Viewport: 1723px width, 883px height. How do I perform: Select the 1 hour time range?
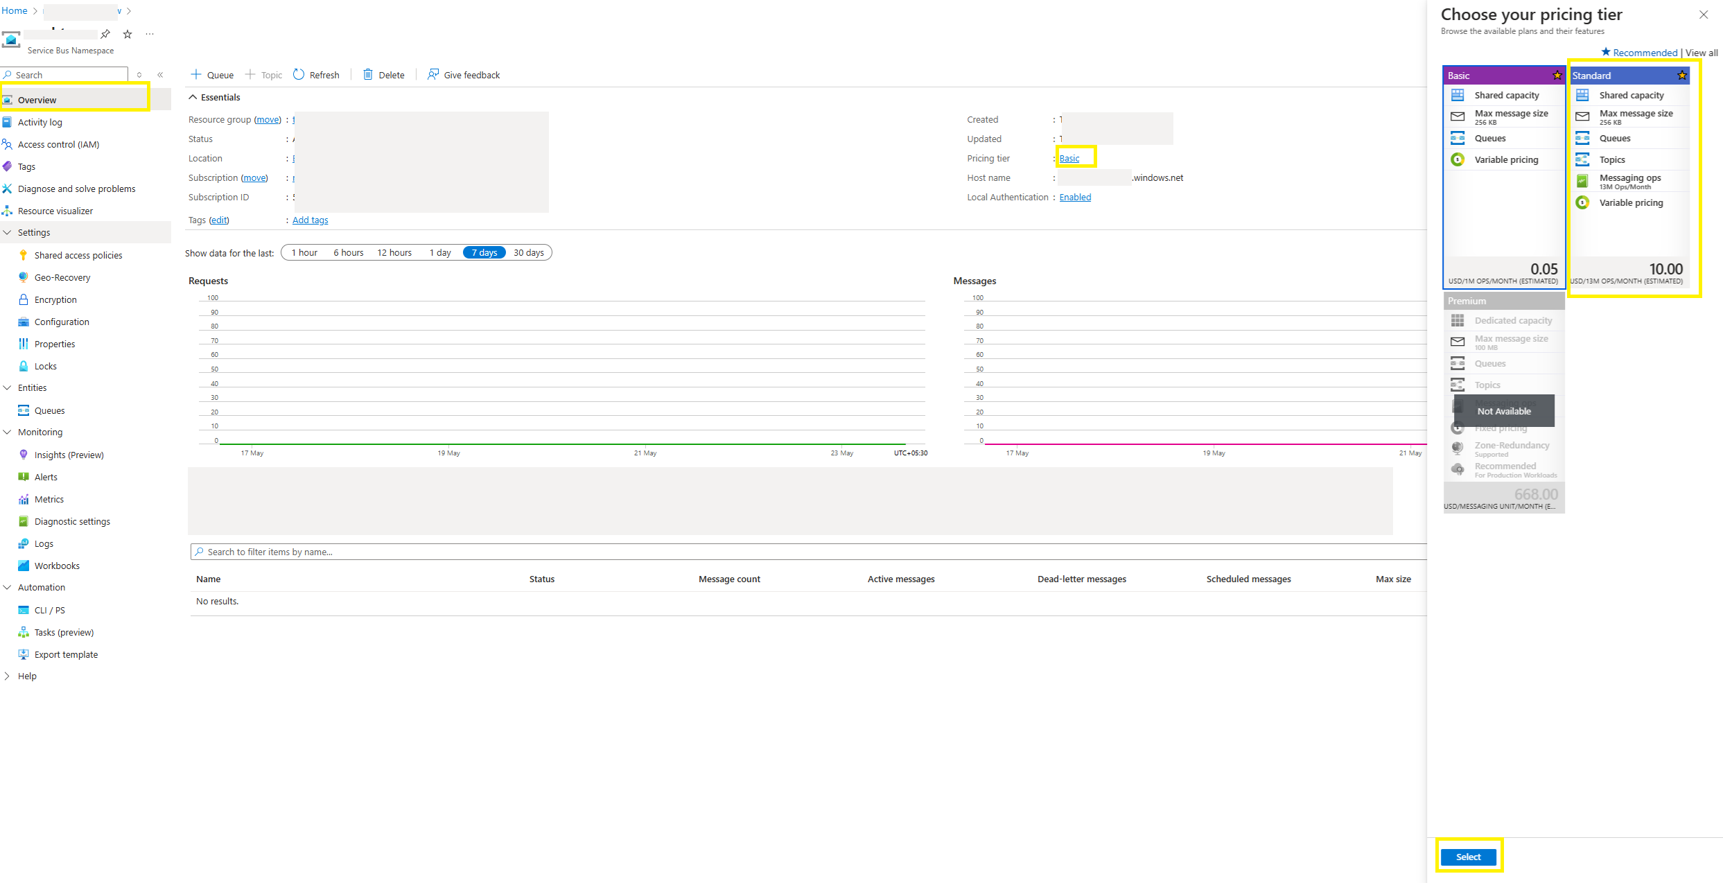[x=304, y=253]
